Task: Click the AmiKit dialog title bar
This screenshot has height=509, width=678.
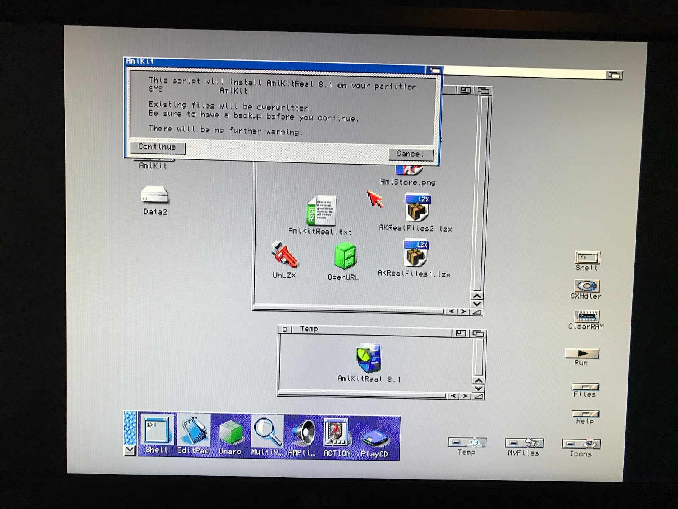Action: 275,65
